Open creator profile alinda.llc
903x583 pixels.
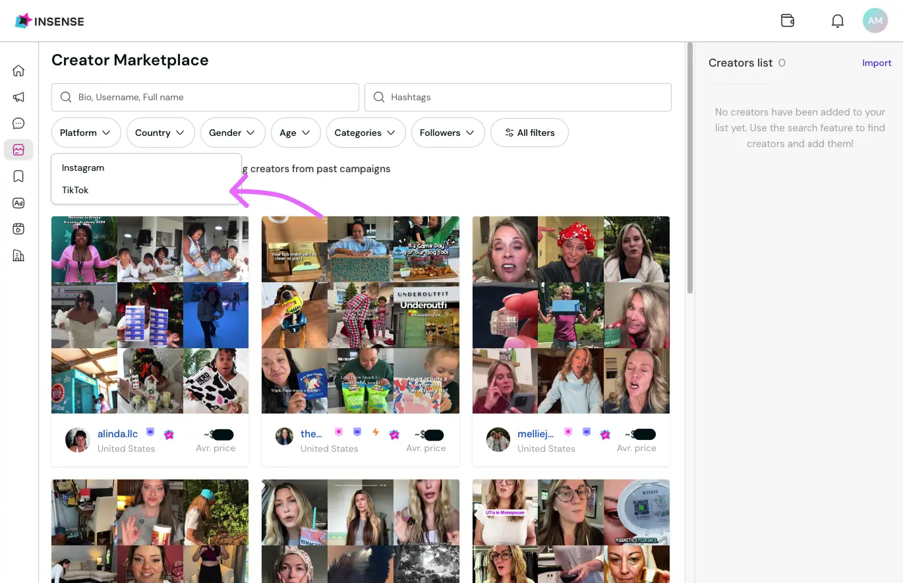(x=118, y=433)
